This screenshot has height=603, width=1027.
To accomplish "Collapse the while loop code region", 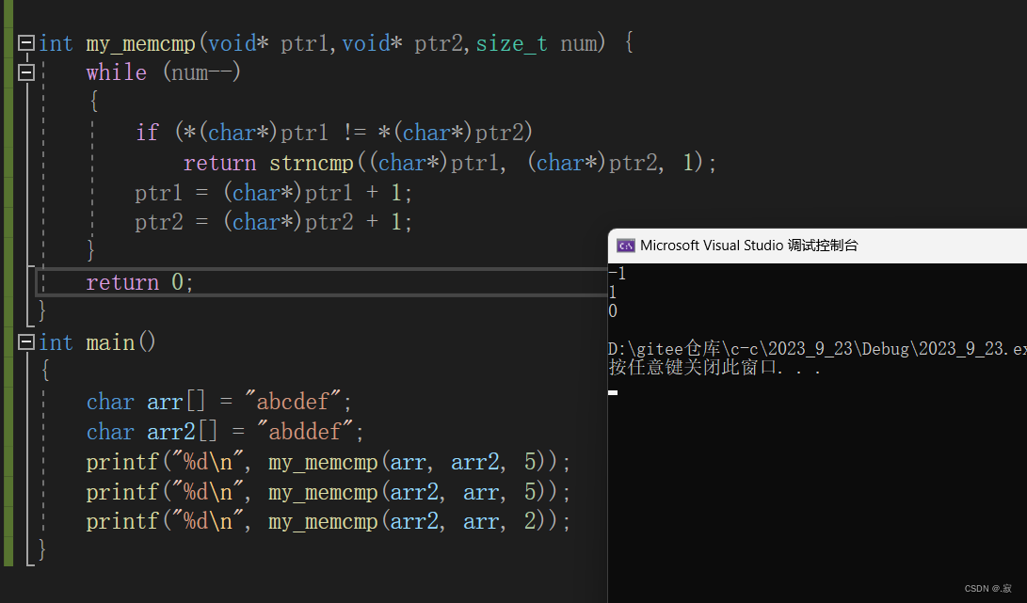I will (x=25, y=71).
